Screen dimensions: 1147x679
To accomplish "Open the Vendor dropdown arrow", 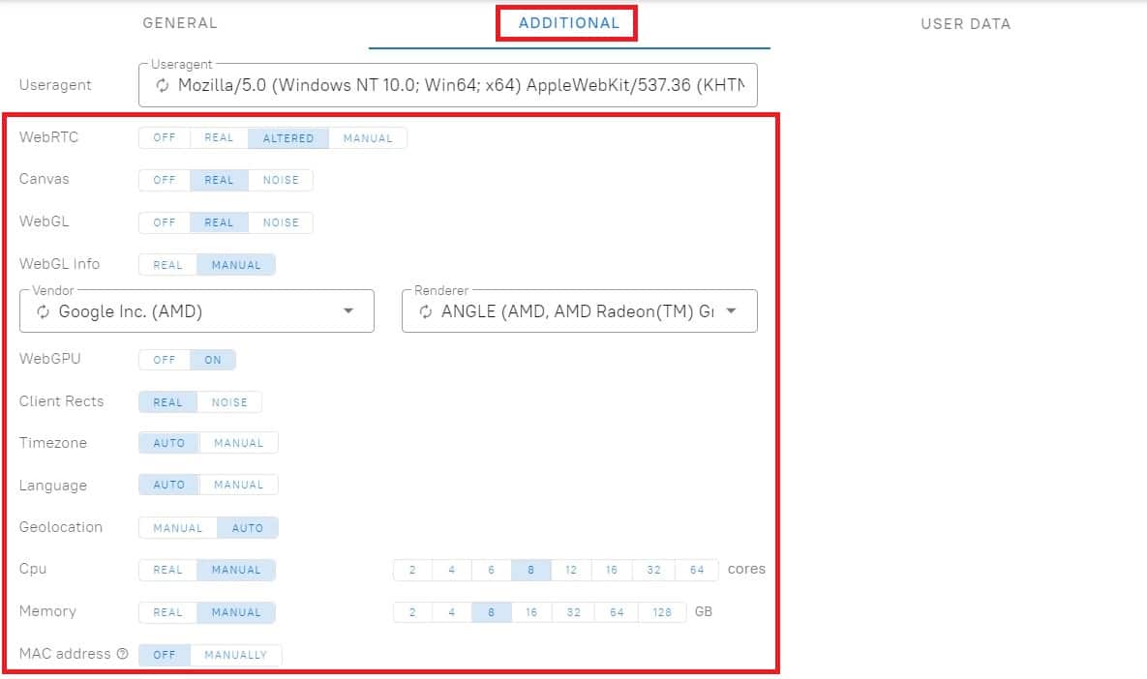I will point(348,311).
